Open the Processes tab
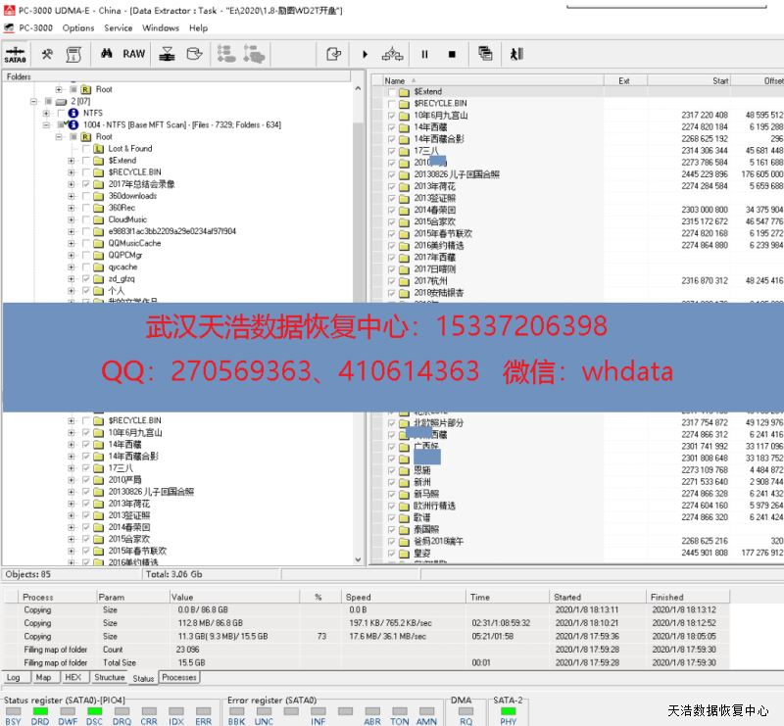 point(178,677)
